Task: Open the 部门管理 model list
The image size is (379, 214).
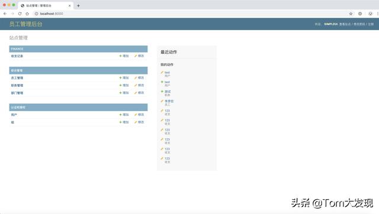Action: pos(17,93)
